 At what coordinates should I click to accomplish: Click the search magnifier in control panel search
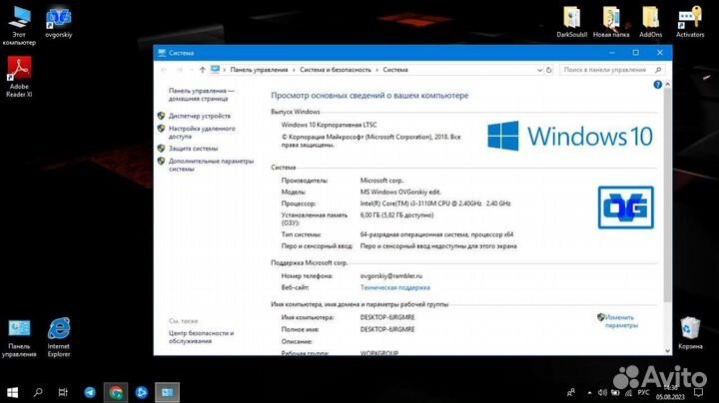click(x=658, y=70)
